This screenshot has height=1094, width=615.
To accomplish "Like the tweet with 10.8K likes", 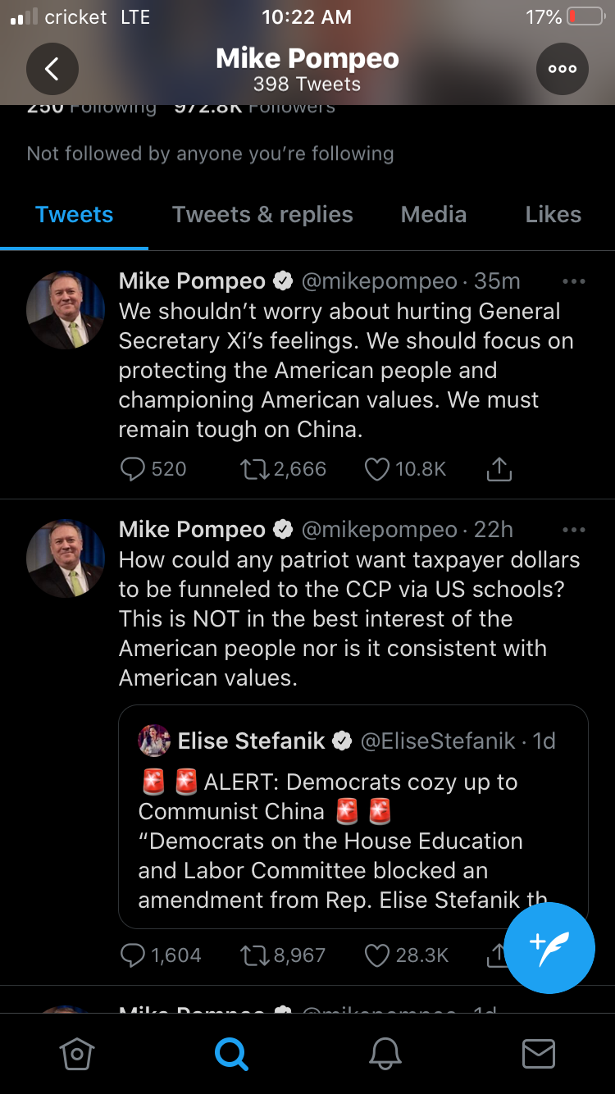I will [376, 469].
